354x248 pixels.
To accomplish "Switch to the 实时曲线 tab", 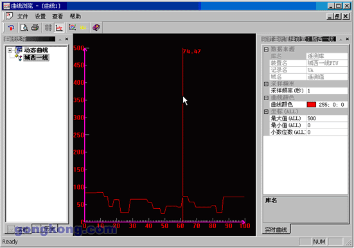I will pyautogui.click(x=276, y=230).
